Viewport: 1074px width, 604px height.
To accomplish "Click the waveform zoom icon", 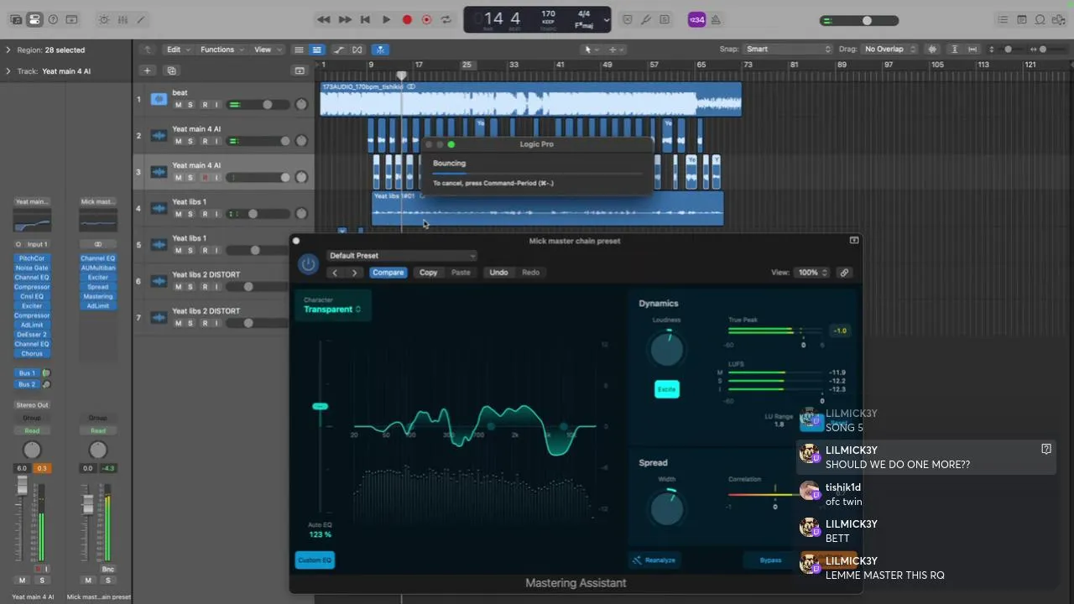I will [x=932, y=49].
